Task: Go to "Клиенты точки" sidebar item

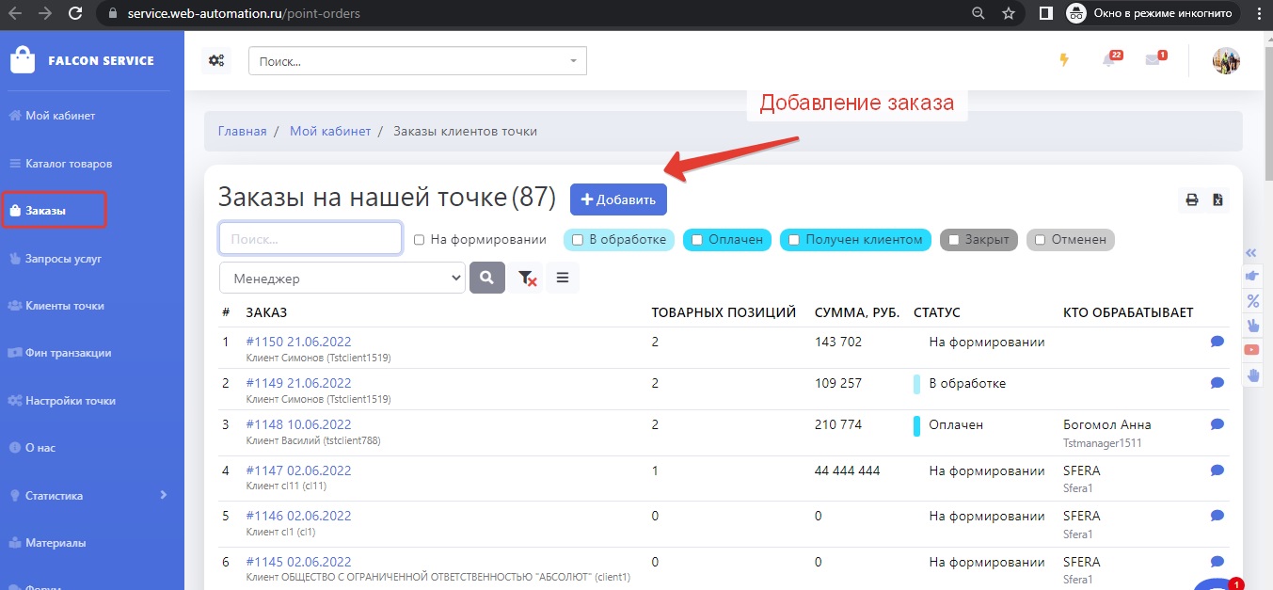Action: pos(64,306)
